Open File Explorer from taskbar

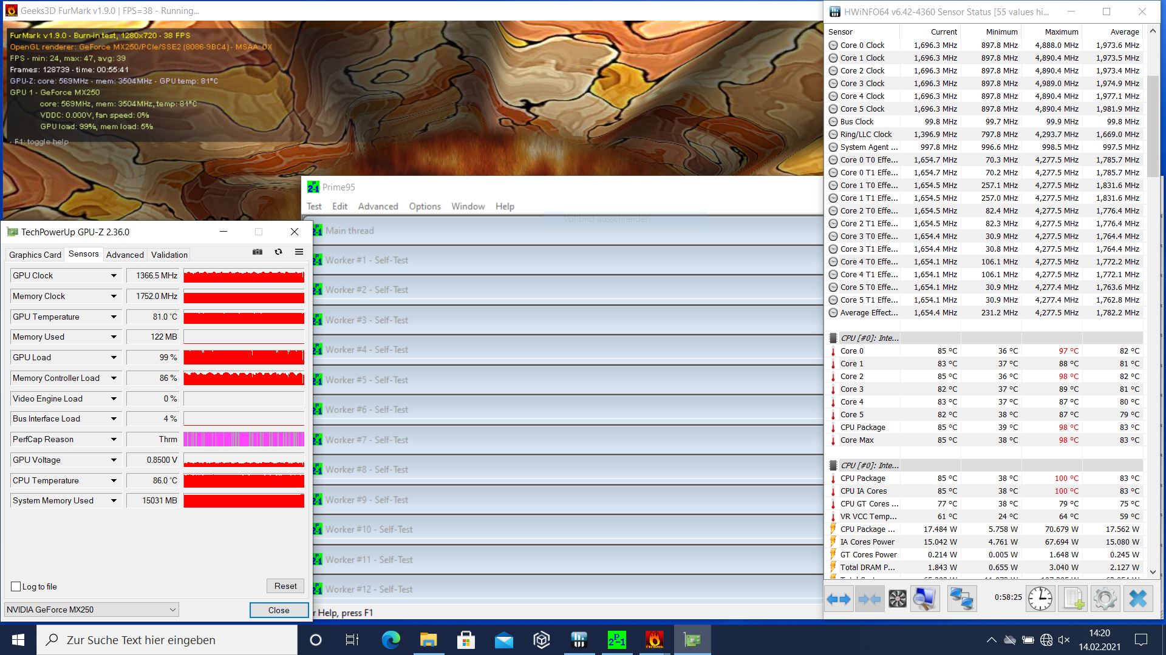pos(428,640)
